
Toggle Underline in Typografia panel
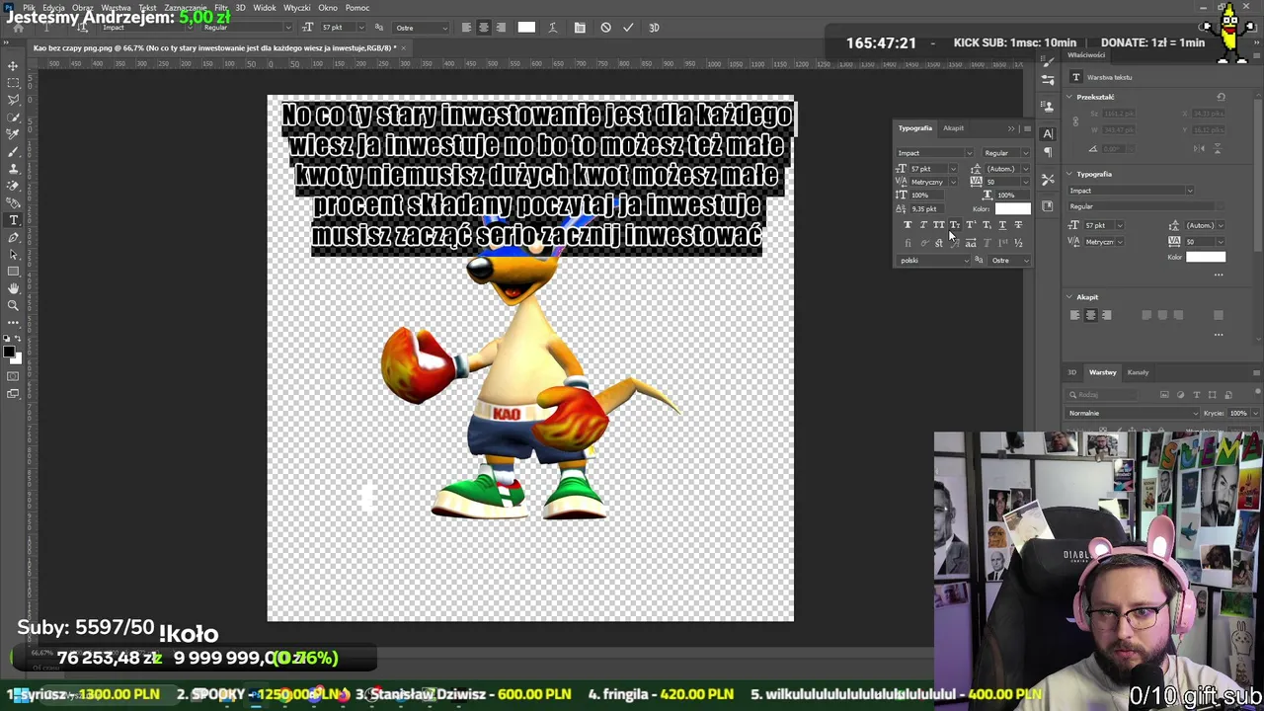pos(1002,225)
